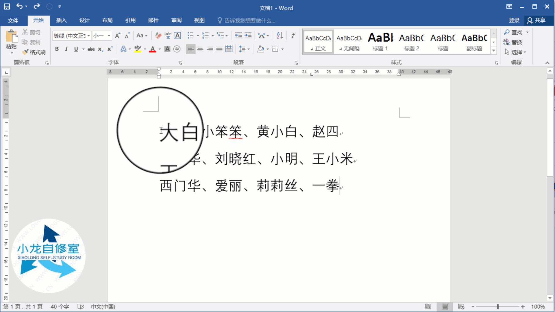Click the 共享 share button
555x312 pixels.
click(538, 20)
